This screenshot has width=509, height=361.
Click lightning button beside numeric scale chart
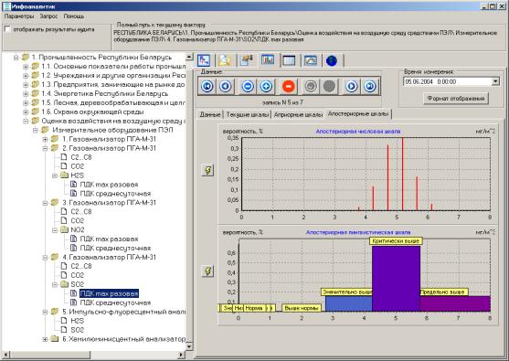207,170
